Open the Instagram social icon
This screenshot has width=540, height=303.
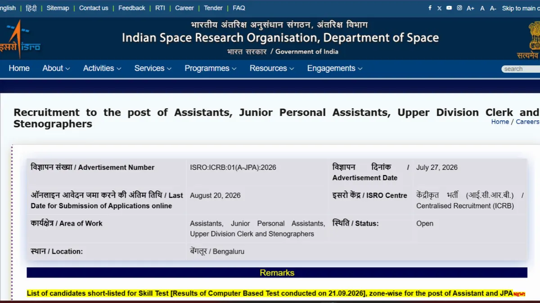(459, 8)
